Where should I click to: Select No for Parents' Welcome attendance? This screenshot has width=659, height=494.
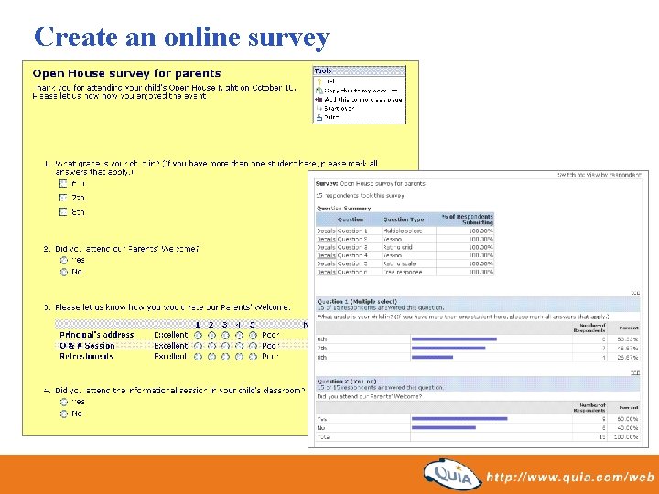[64, 273]
